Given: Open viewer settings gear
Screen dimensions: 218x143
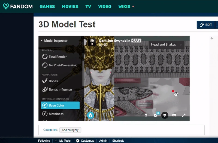Looking at the screenshot, I should [155, 115].
